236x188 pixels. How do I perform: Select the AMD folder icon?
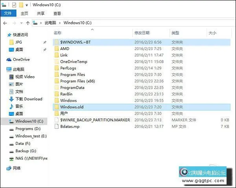coord(57,49)
